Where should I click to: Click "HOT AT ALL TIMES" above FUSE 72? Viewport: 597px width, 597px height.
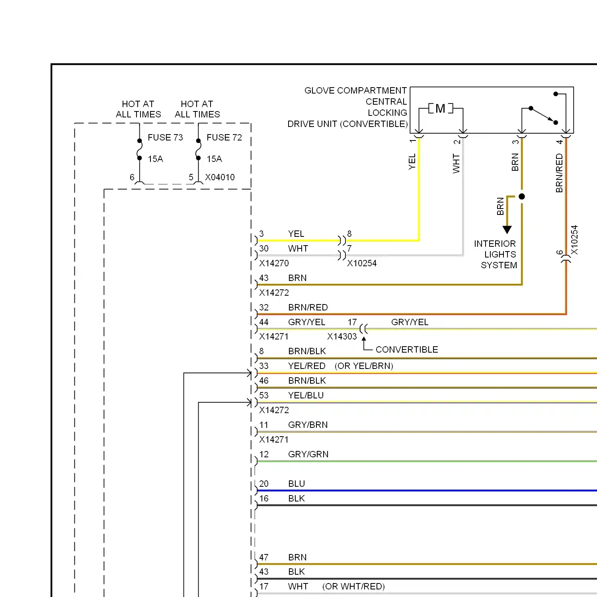[x=197, y=109]
